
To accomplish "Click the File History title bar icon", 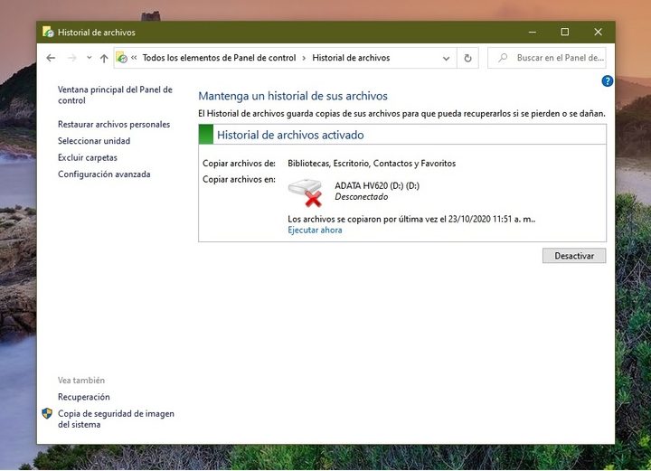I will 48,32.
